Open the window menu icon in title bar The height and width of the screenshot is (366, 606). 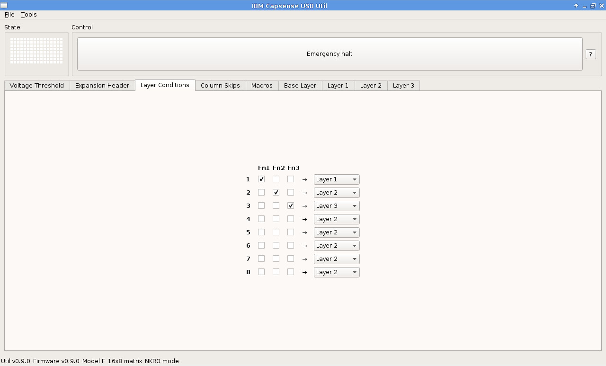[4, 6]
